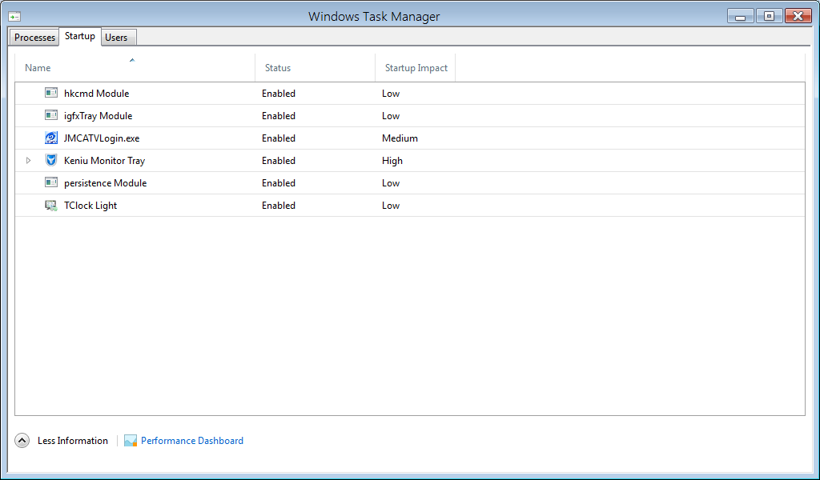
Task: Click Low impact value of persistence Module
Action: pyautogui.click(x=391, y=183)
